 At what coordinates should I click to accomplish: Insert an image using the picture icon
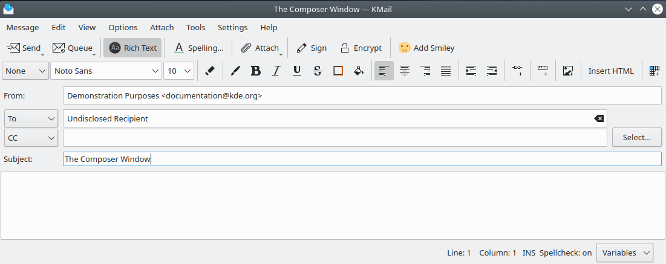pos(567,71)
